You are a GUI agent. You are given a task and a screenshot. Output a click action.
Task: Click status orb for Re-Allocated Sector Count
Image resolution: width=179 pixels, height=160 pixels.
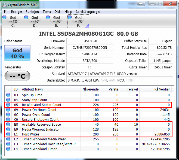(x=8, y=105)
